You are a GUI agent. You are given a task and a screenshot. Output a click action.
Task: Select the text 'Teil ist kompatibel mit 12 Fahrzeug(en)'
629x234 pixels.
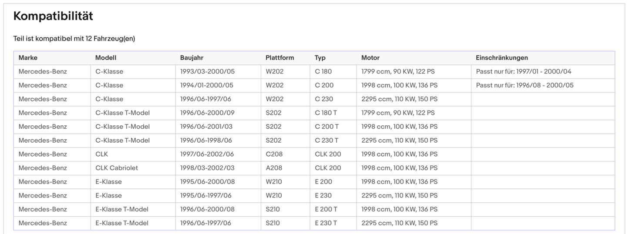pos(74,39)
